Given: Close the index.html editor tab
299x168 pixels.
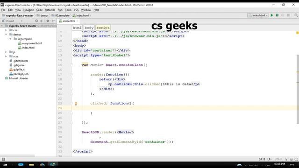Looking at the screenshot, I should pyautogui.click(x=78, y=21).
